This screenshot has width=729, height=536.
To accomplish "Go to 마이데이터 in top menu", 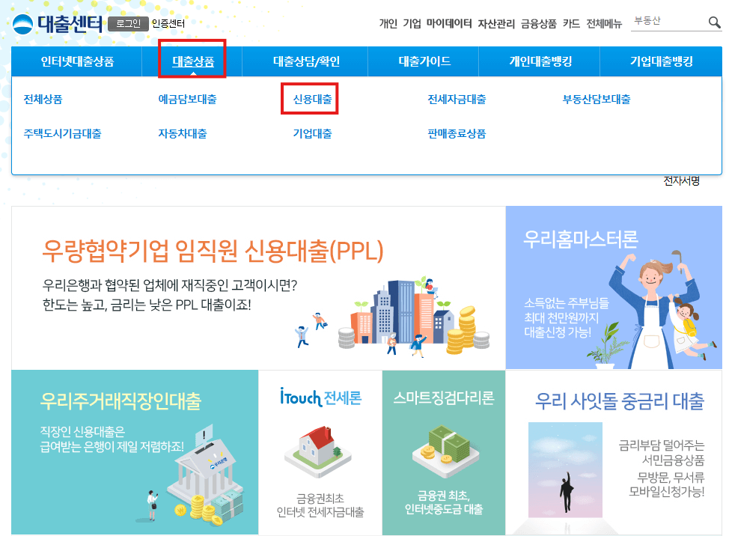I will (x=449, y=24).
